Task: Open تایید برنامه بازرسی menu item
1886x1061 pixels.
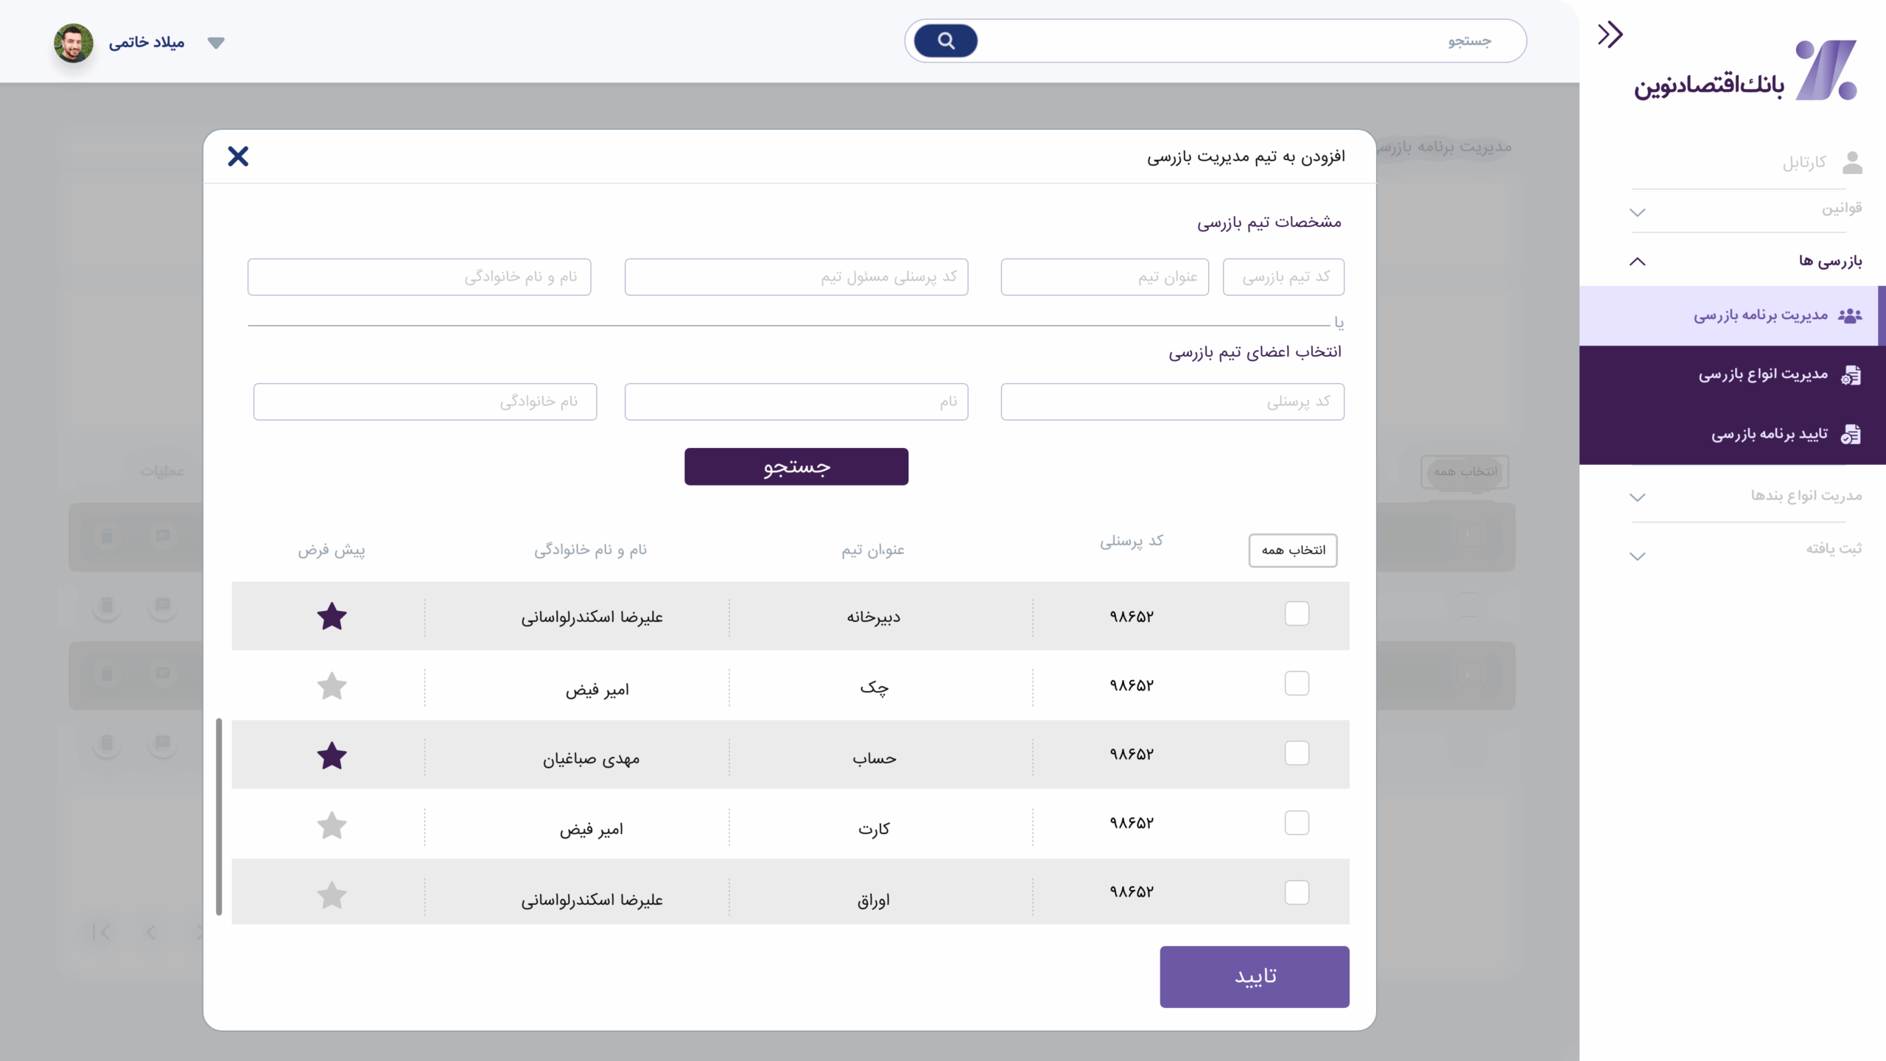Action: click(x=1768, y=435)
